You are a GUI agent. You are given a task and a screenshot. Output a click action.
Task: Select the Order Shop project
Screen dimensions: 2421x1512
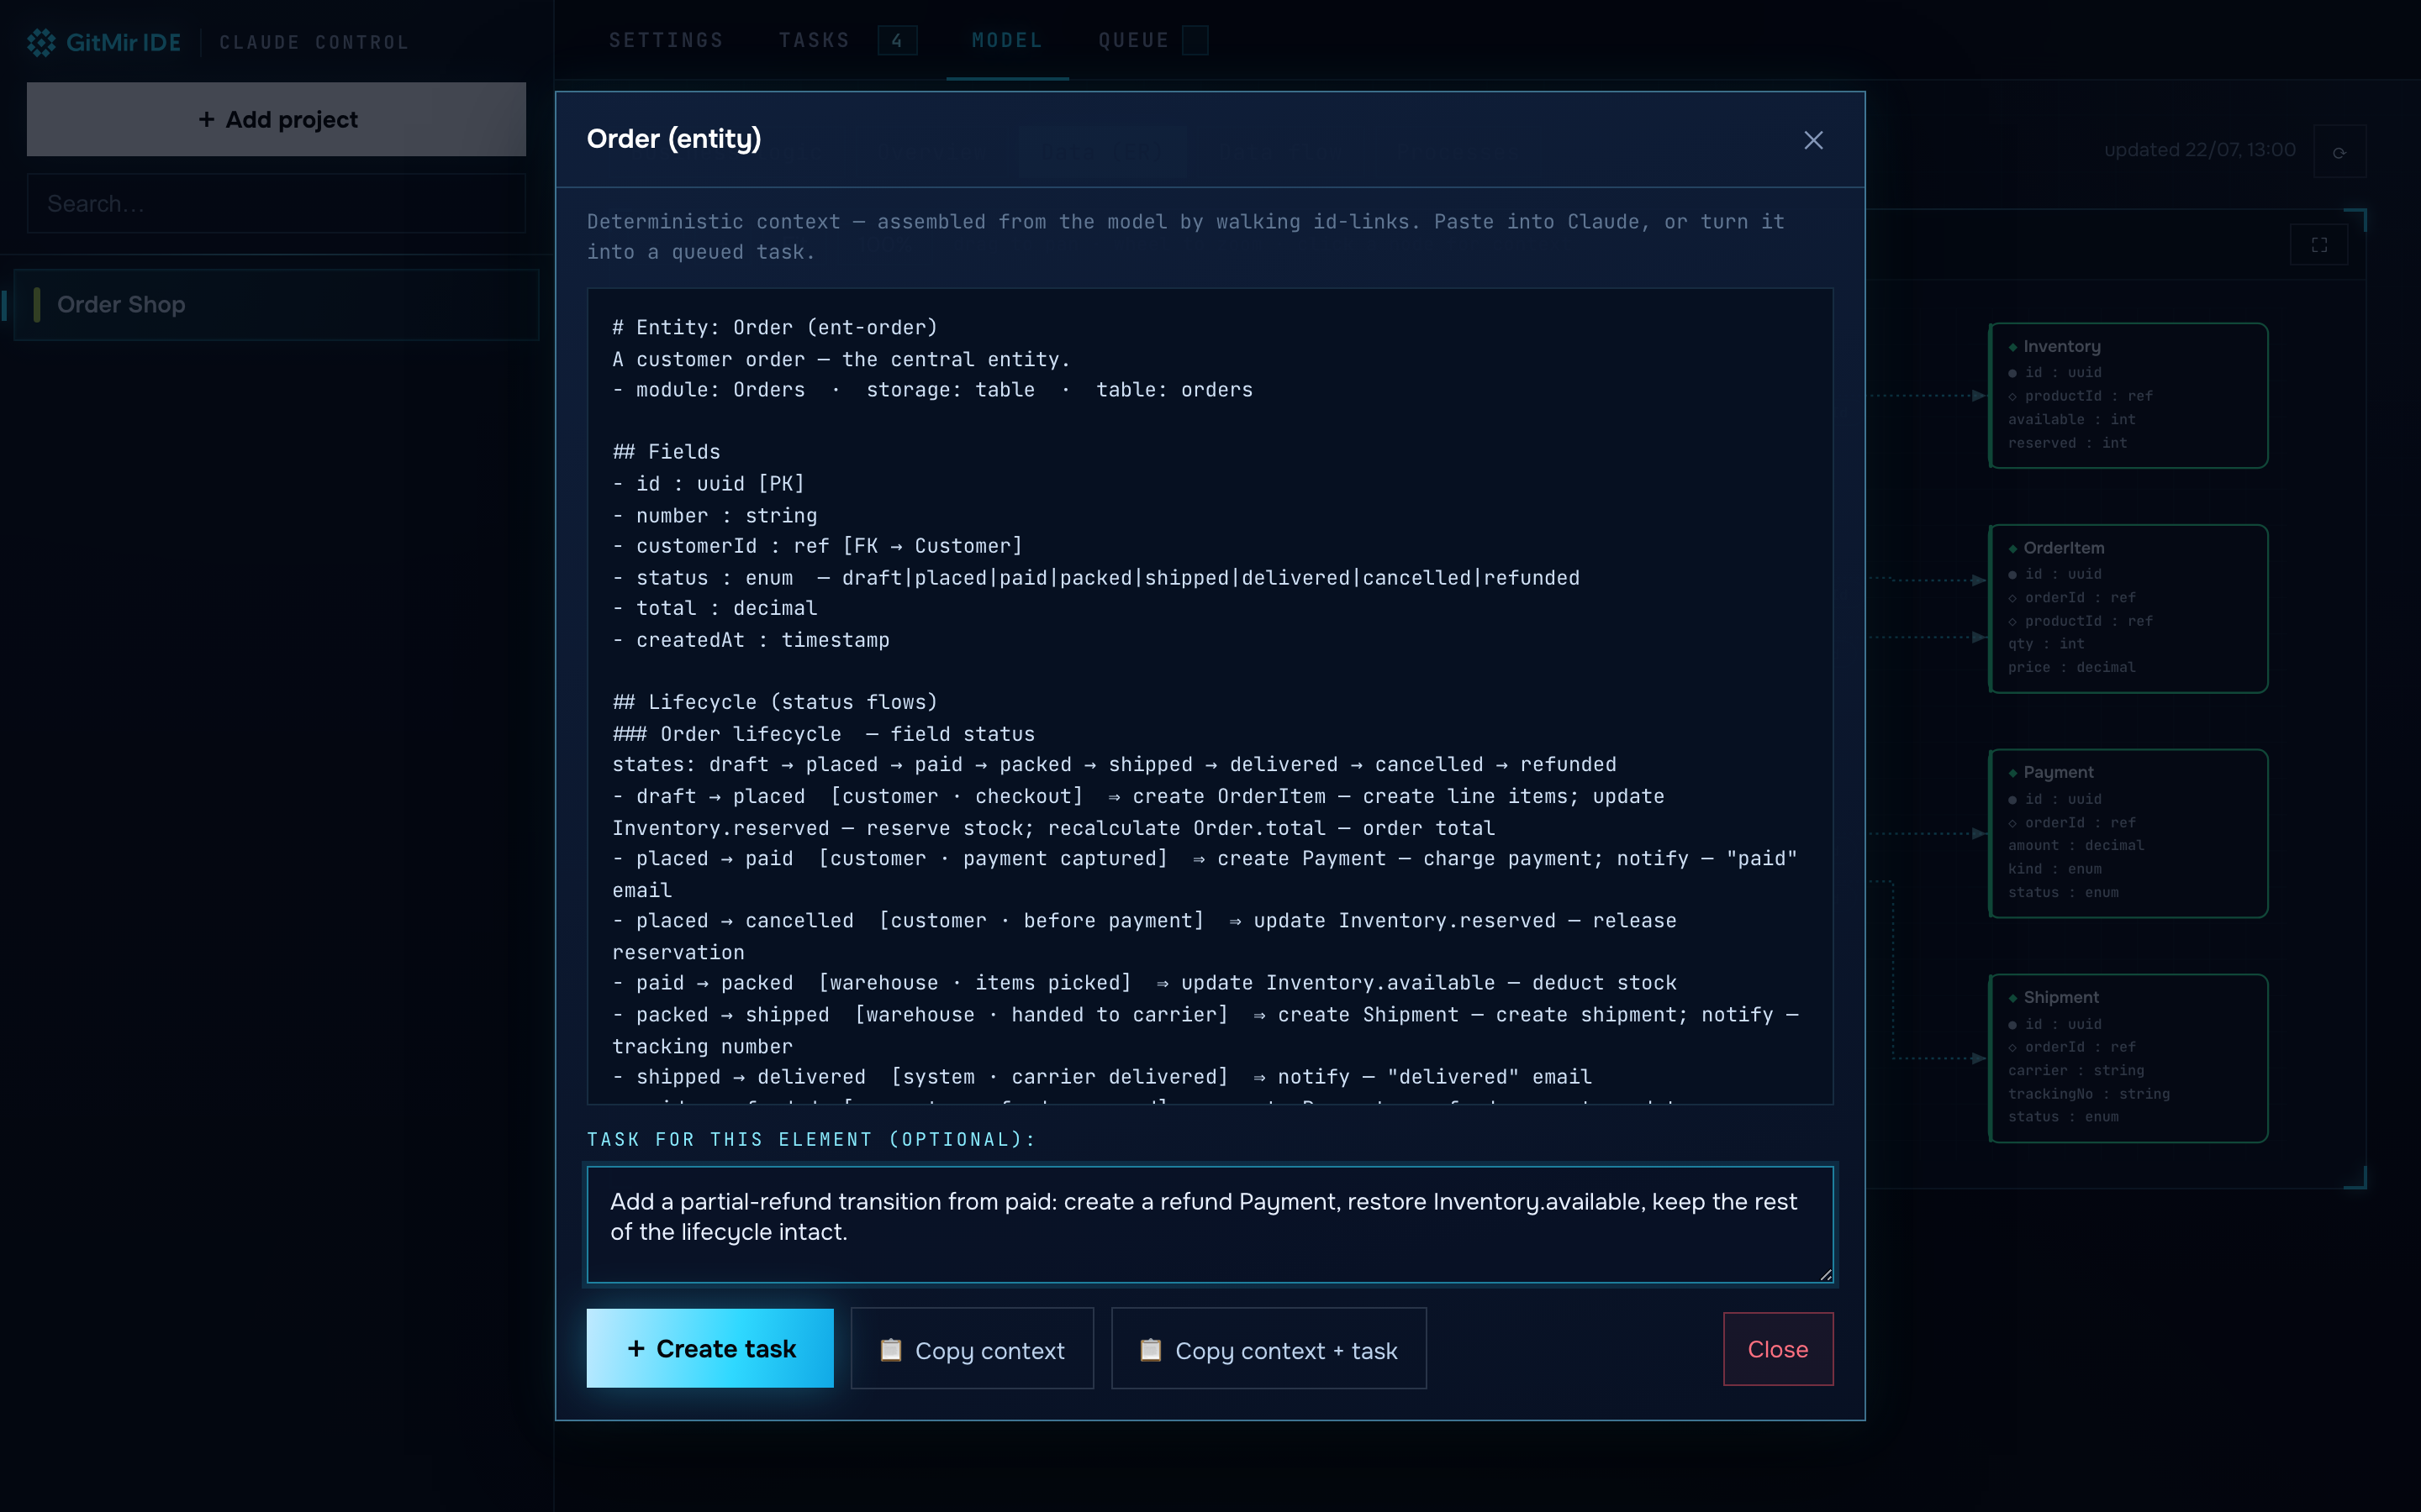[276, 304]
